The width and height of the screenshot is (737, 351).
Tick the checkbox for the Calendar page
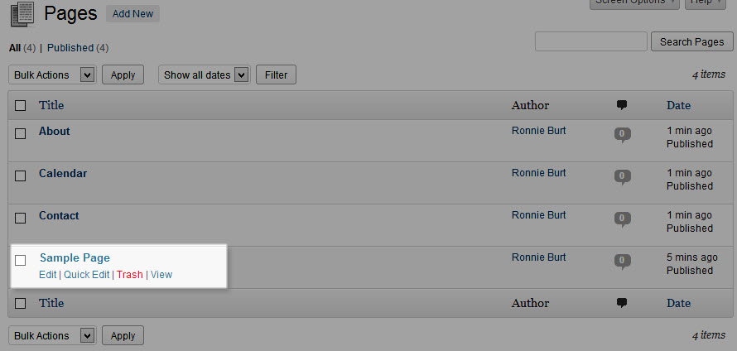tap(21, 175)
